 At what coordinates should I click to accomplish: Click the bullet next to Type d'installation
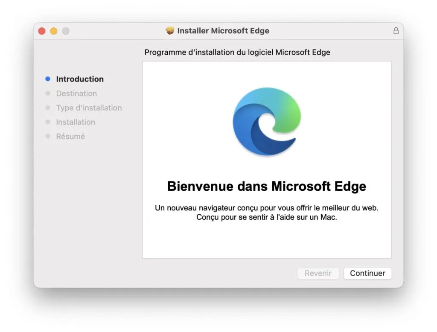tap(47, 108)
